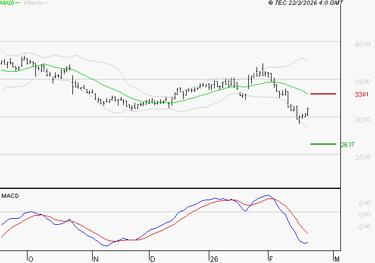Click the red resistance line at 3301

point(324,94)
